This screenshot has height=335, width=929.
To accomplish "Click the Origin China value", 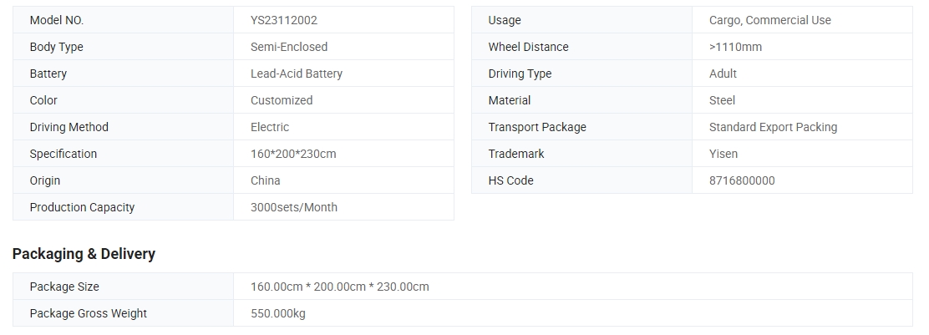I will click(x=266, y=180).
